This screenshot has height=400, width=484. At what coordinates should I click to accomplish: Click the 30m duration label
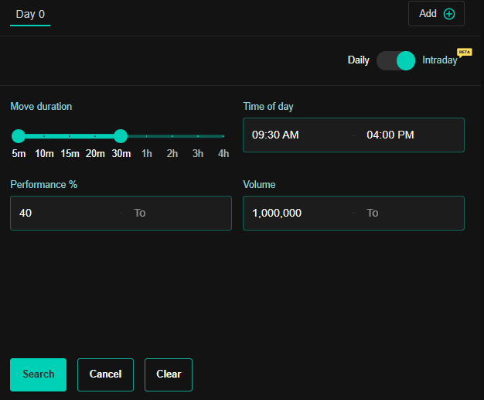(121, 153)
